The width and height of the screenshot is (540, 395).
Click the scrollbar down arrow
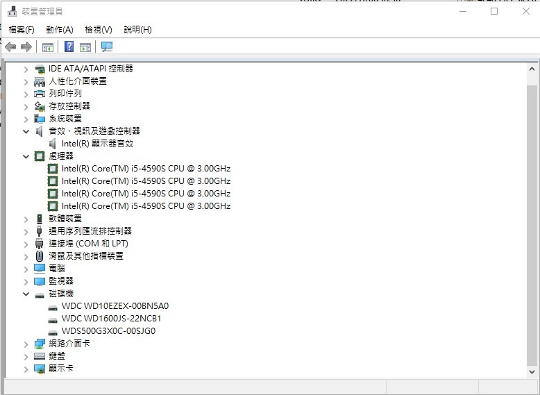pyautogui.click(x=532, y=372)
